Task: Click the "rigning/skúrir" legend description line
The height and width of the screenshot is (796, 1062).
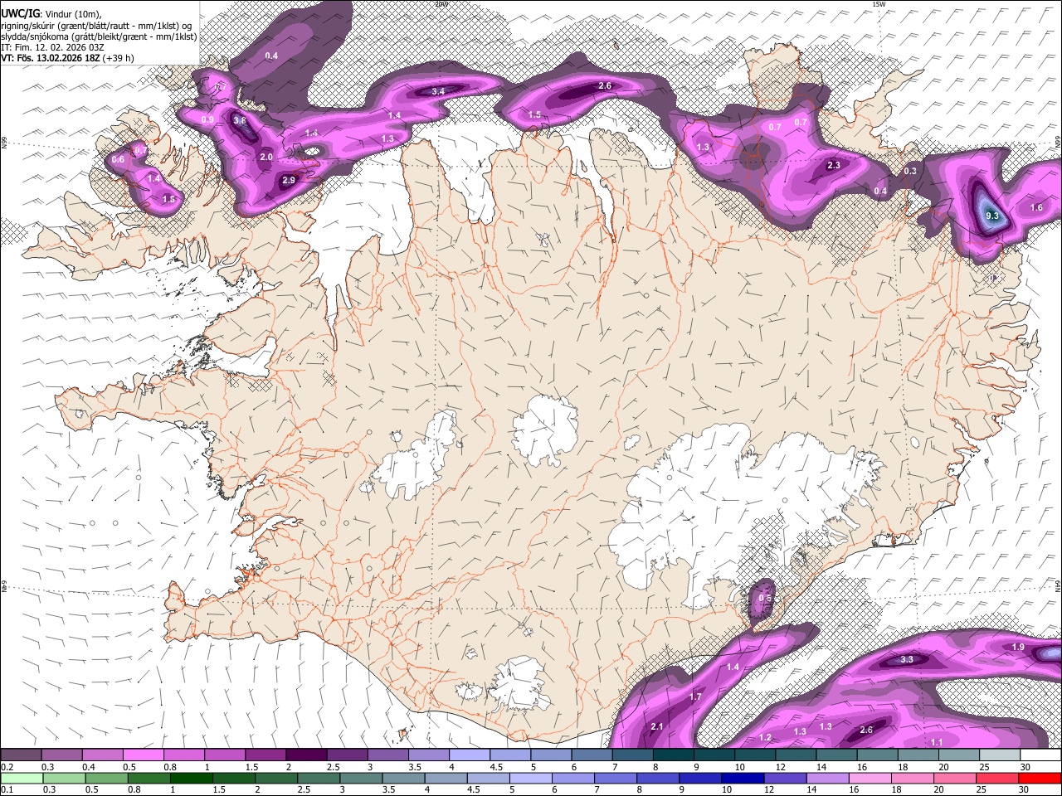Action: click(x=95, y=26)
